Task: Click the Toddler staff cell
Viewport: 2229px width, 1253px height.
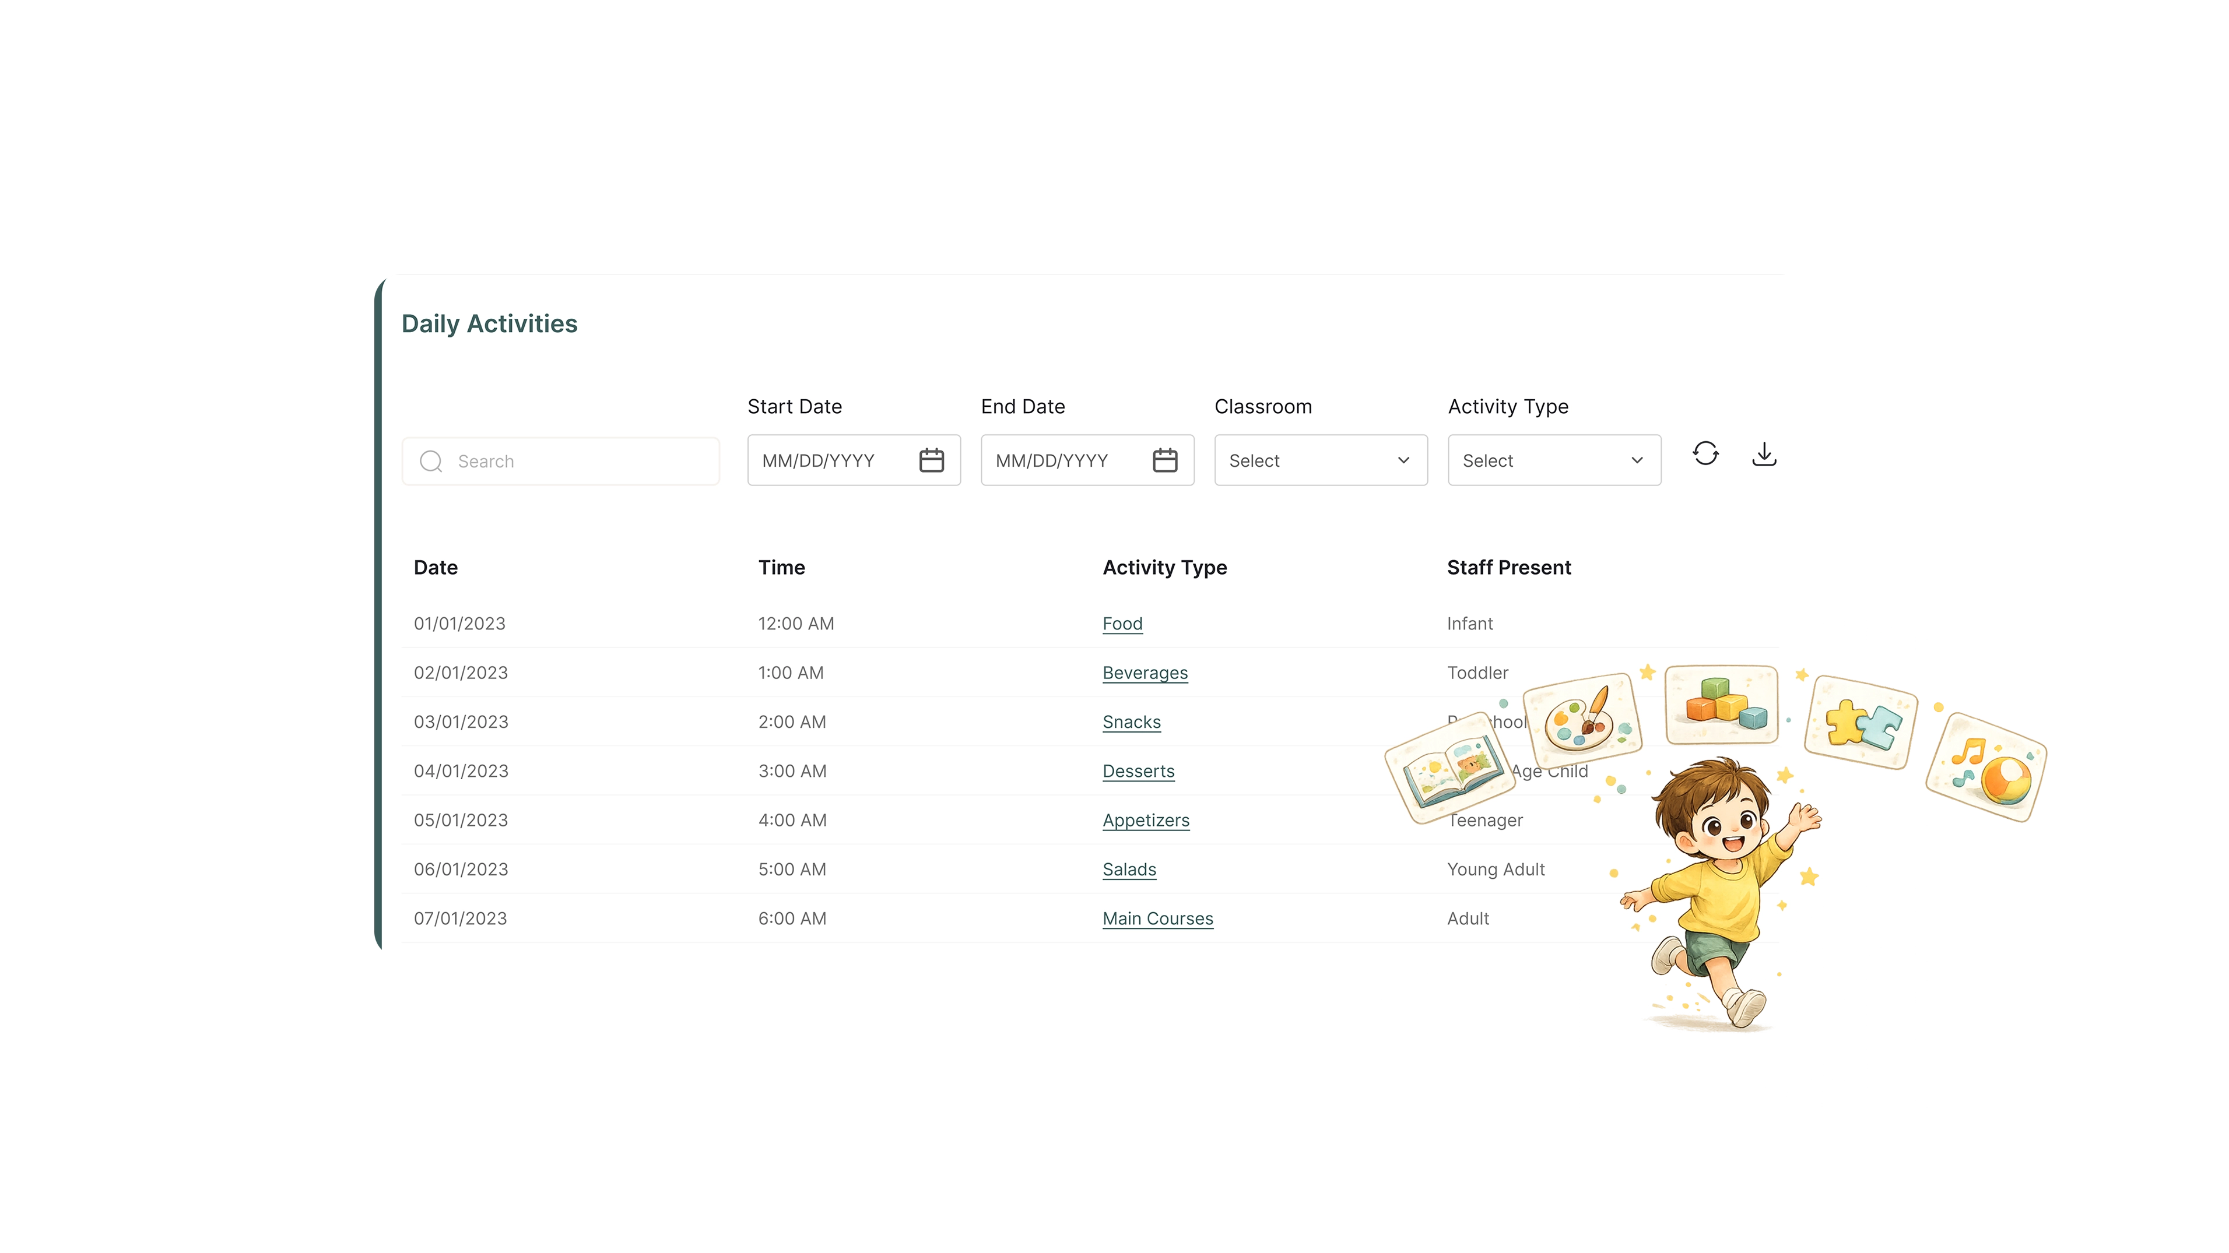Action: click(1478, 673)
